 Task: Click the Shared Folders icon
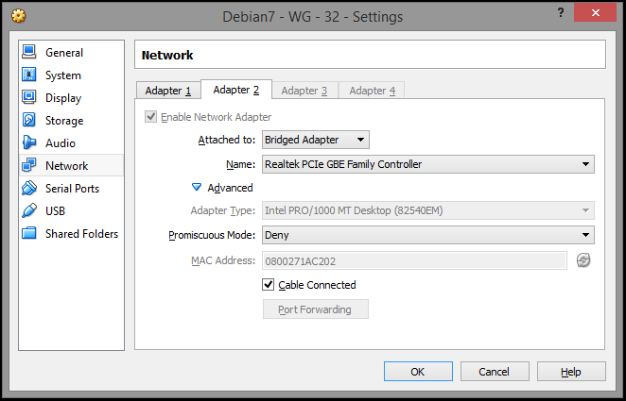(28, 234)
